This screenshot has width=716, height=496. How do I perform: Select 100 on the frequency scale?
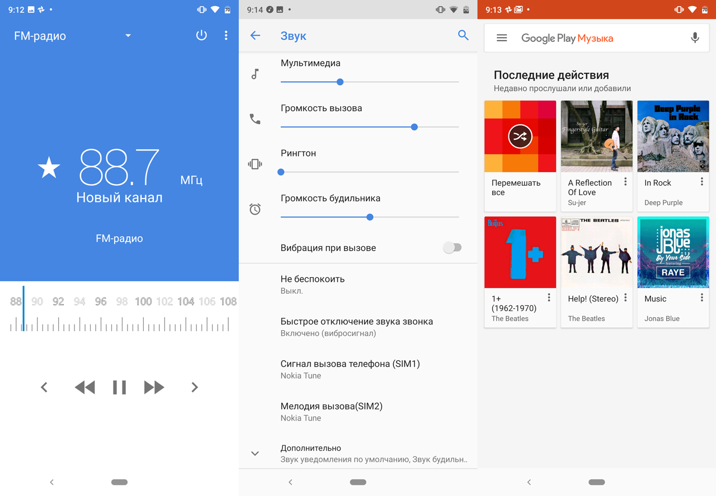(x=143, y=301)
